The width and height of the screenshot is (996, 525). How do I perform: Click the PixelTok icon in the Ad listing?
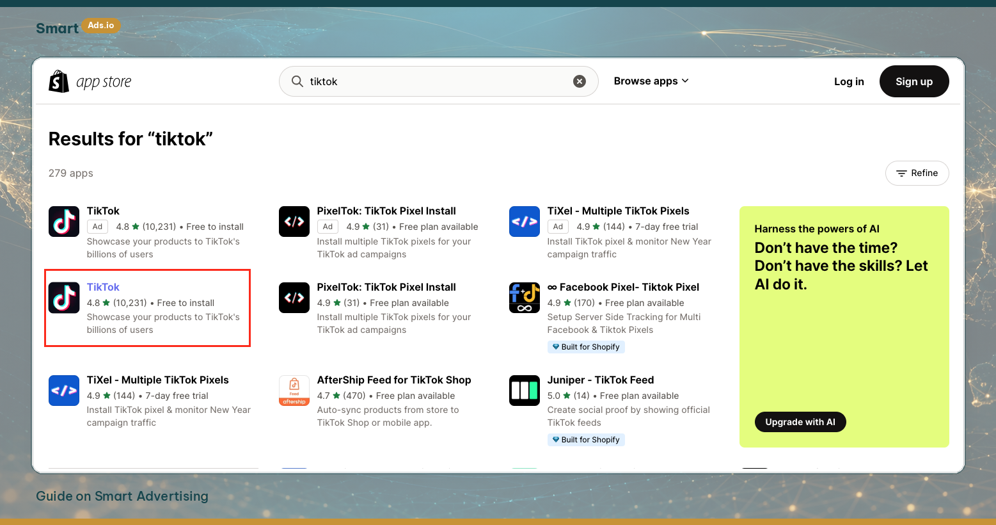(294, 222)
